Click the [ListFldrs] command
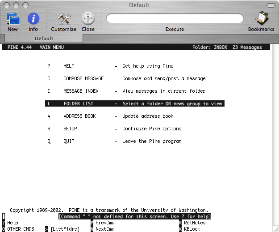 pos(62,229)
